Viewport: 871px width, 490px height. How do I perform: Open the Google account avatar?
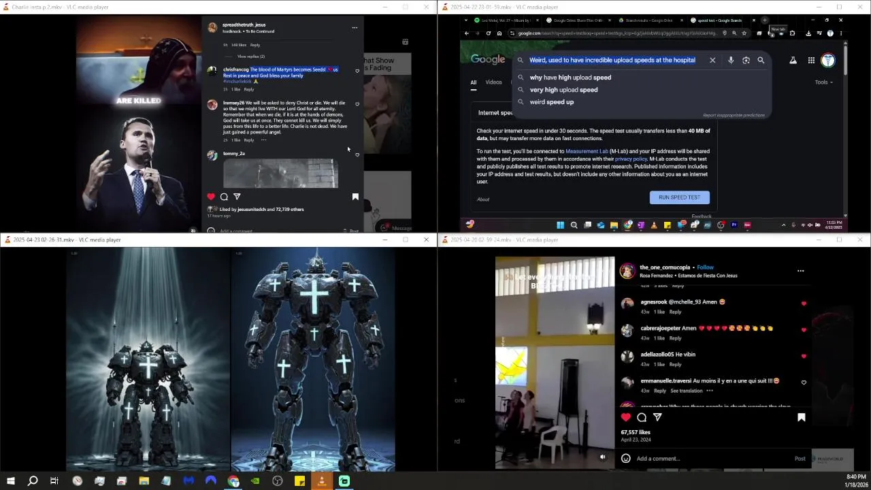click(828, 61)
